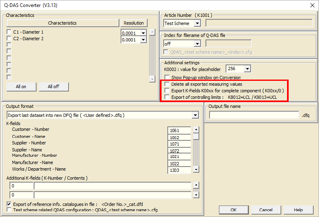
Task: Click the Customer - Number K-field 1061 box
Action: 179,130
